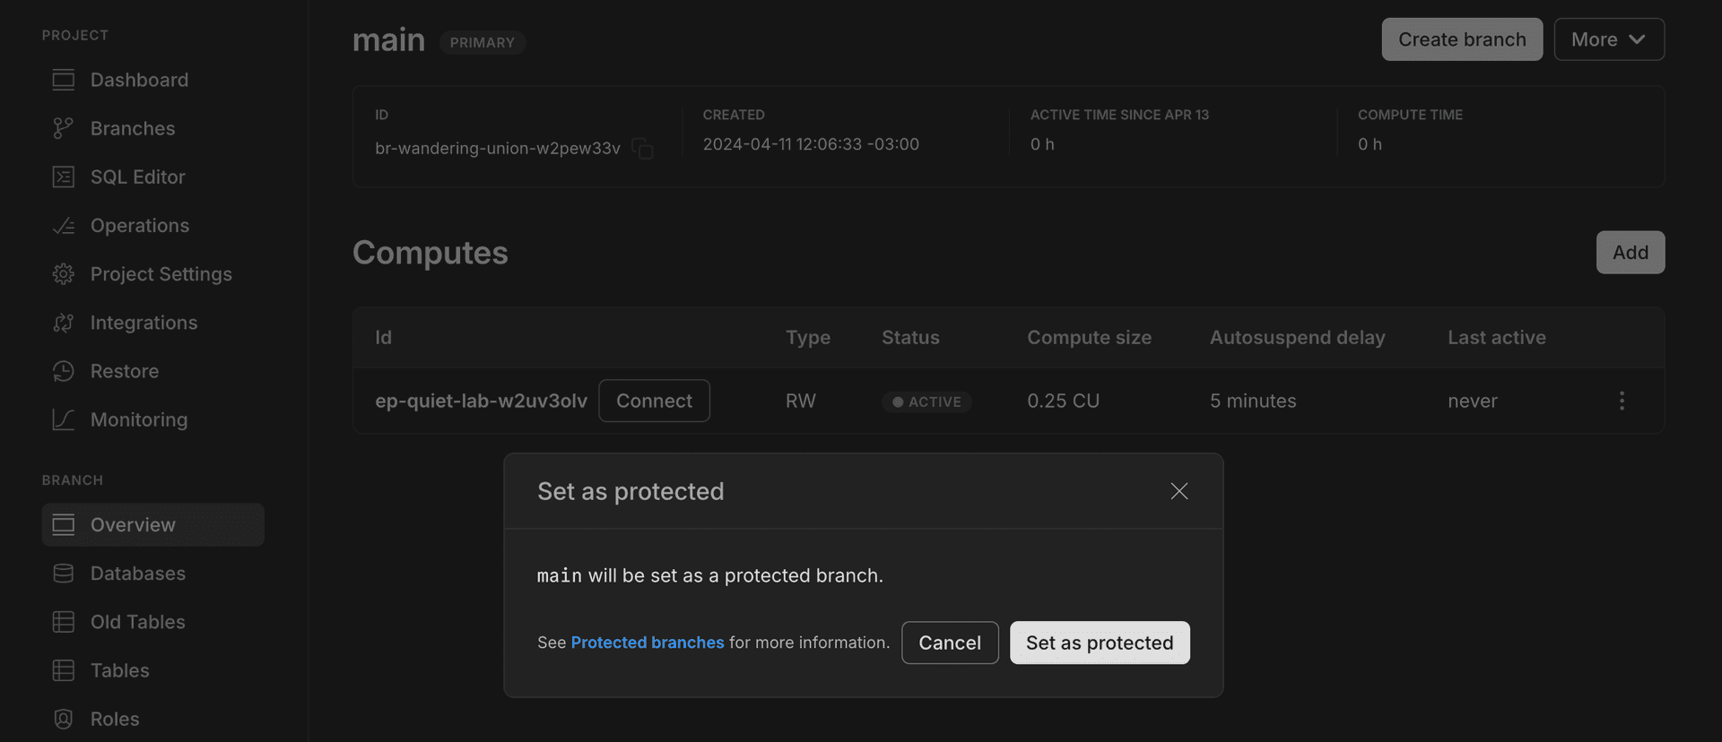Select the Operations sidebar icon
The image size is (1722, 742).
(63, 226)
